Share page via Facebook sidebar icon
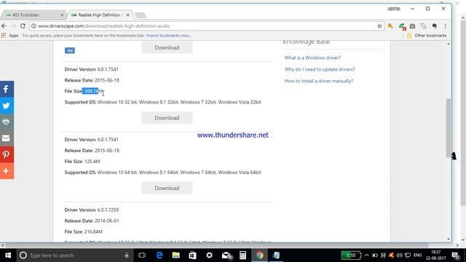The height and width of the screenshot is (262, 466). pyautogui.click(x=7, y=89)
